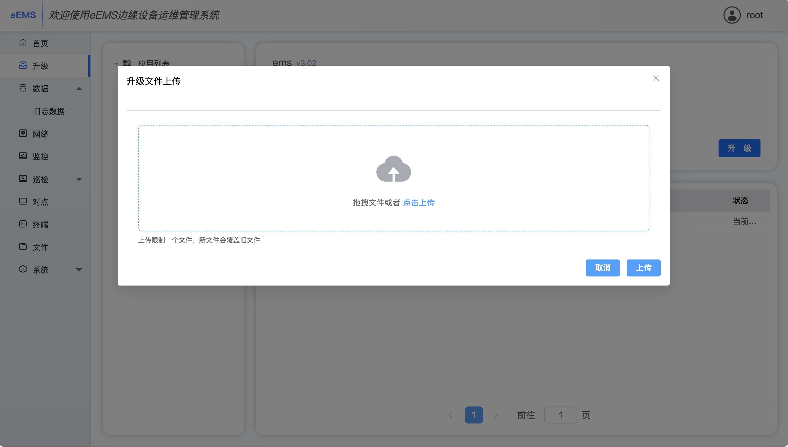Viewport: 788px width, 447px height.
Task: Go to next page arrow
Action: [496, 415]
